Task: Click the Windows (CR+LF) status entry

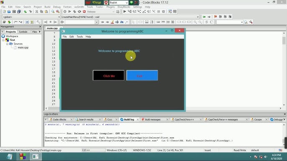Action: [x=117, y=150]
